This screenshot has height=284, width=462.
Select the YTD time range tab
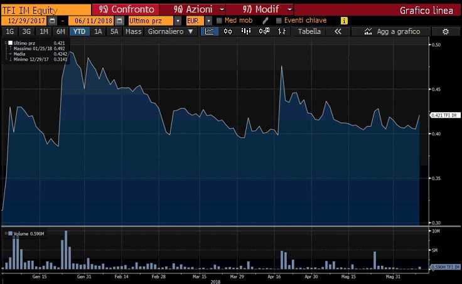coord(80,31)
